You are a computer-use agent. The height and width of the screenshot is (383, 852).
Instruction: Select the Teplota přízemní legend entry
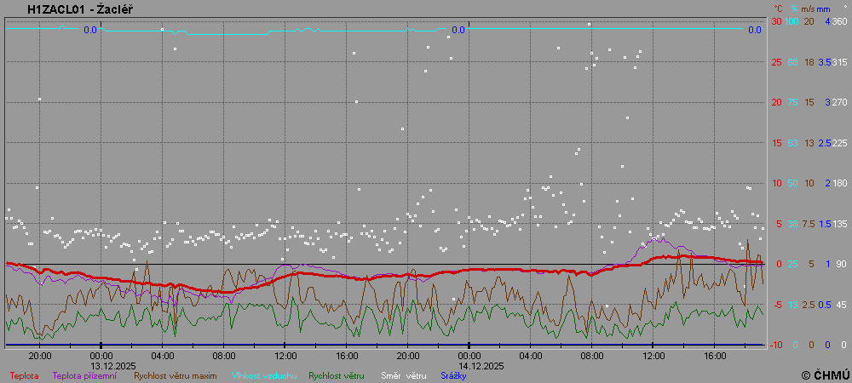tap(84, 375)
